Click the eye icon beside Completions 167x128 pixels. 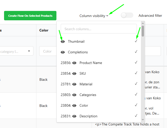point(63,52)
